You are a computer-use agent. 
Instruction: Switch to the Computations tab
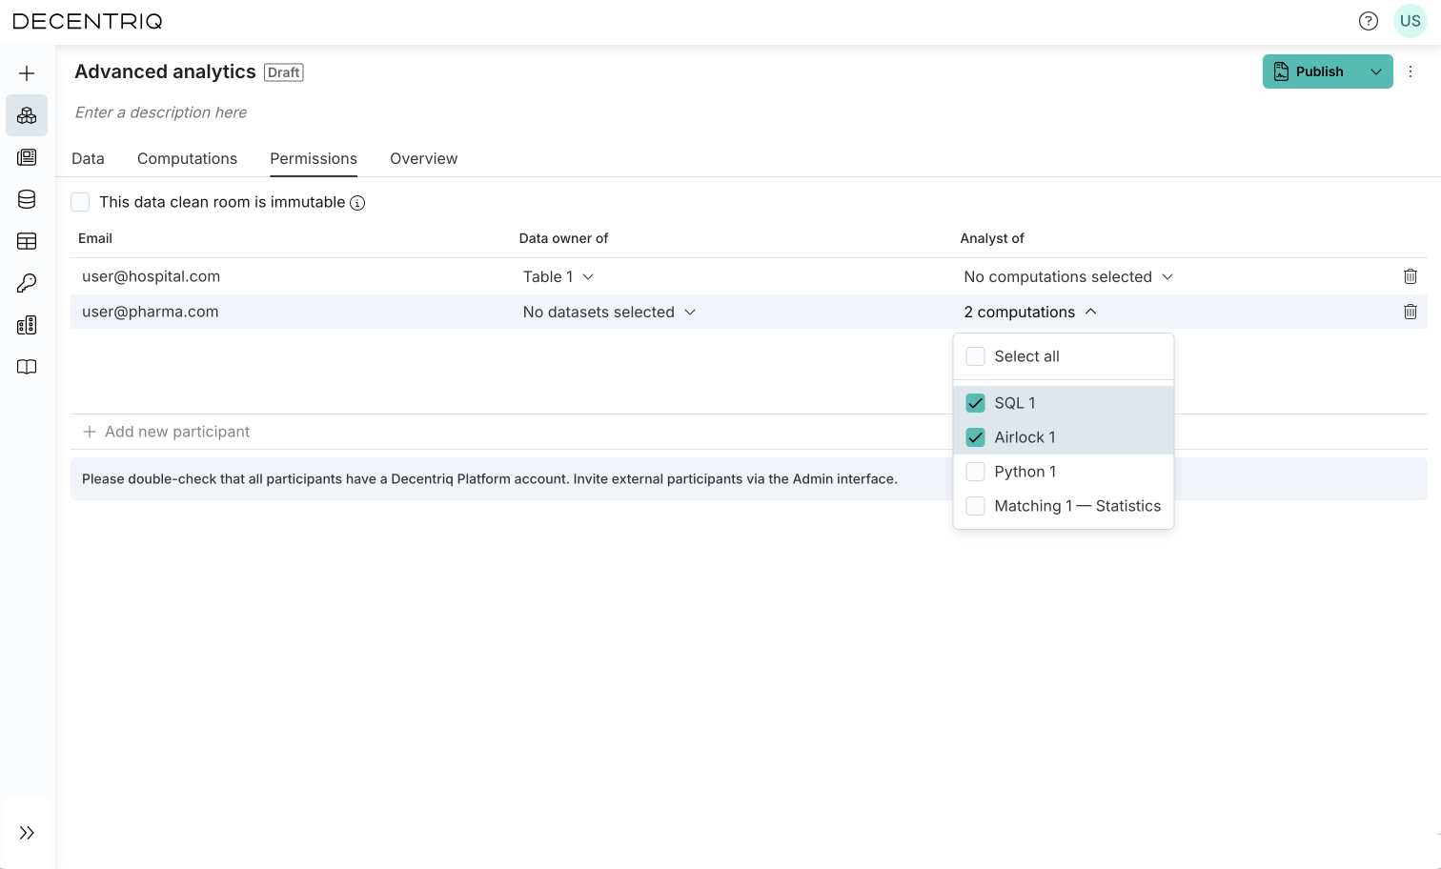[187, 158]
